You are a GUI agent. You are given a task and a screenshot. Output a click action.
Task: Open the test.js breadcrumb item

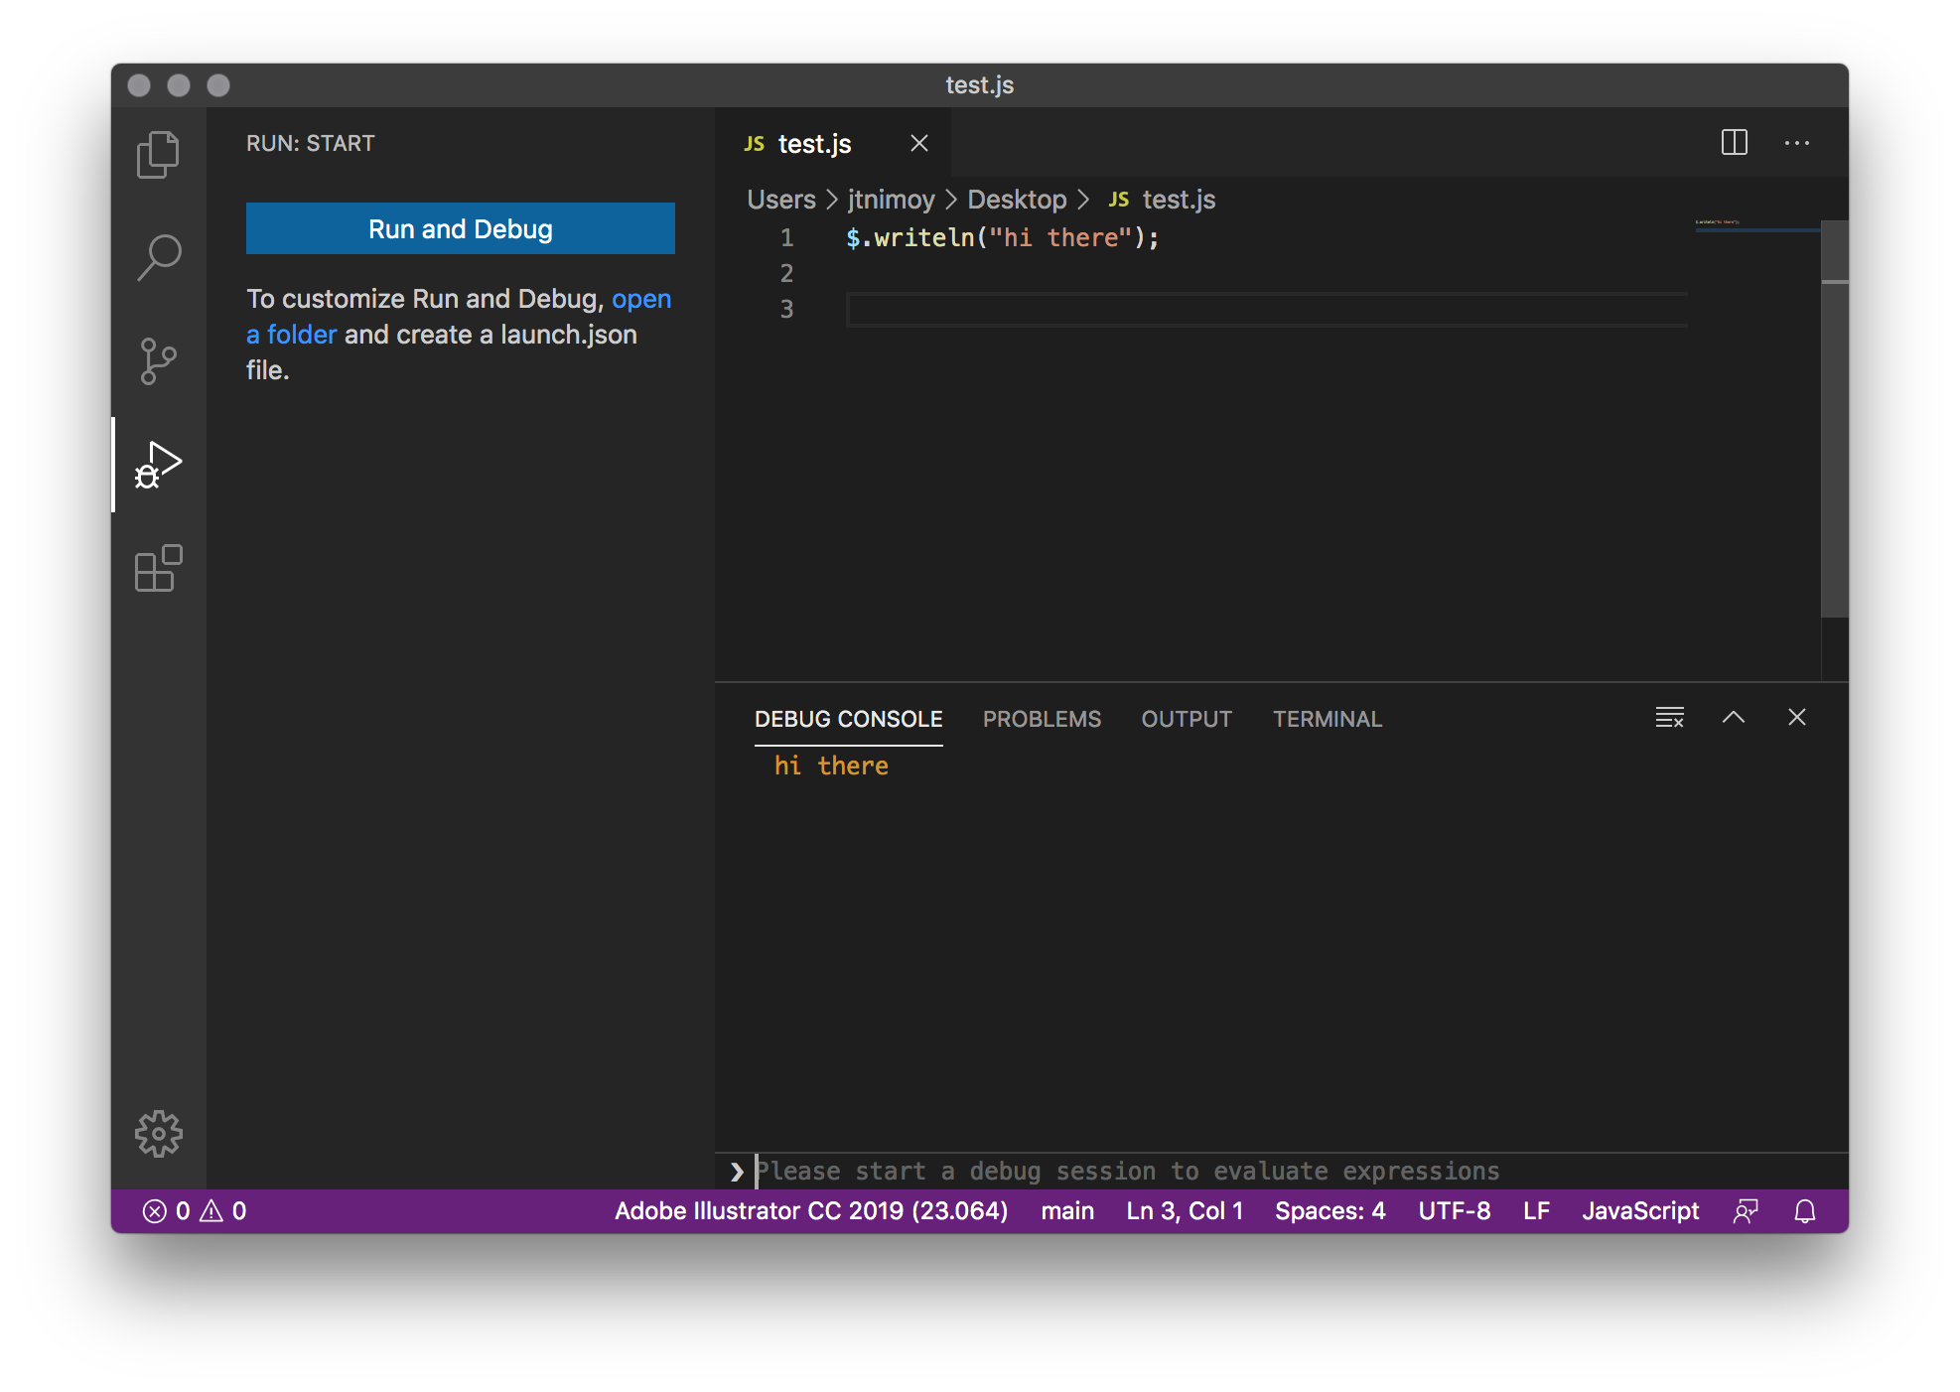click(x=1162, y=200)
